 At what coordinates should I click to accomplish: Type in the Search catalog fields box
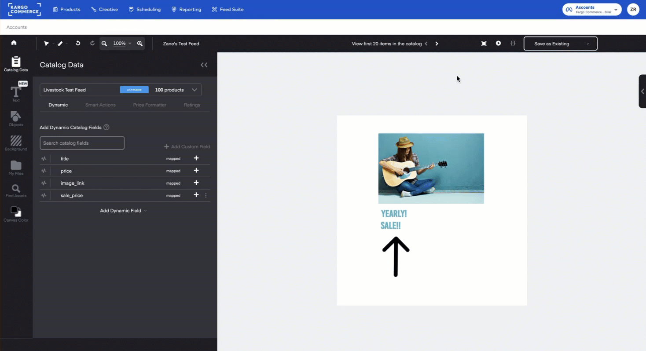pos(82,143)
